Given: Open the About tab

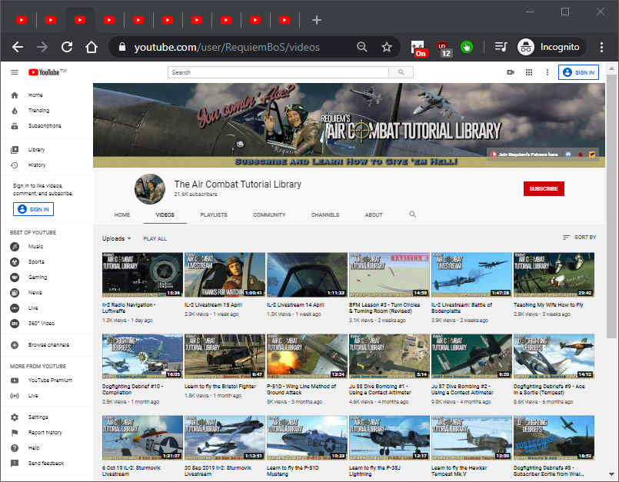Looking at the screenshot, I should coord(374,214).
